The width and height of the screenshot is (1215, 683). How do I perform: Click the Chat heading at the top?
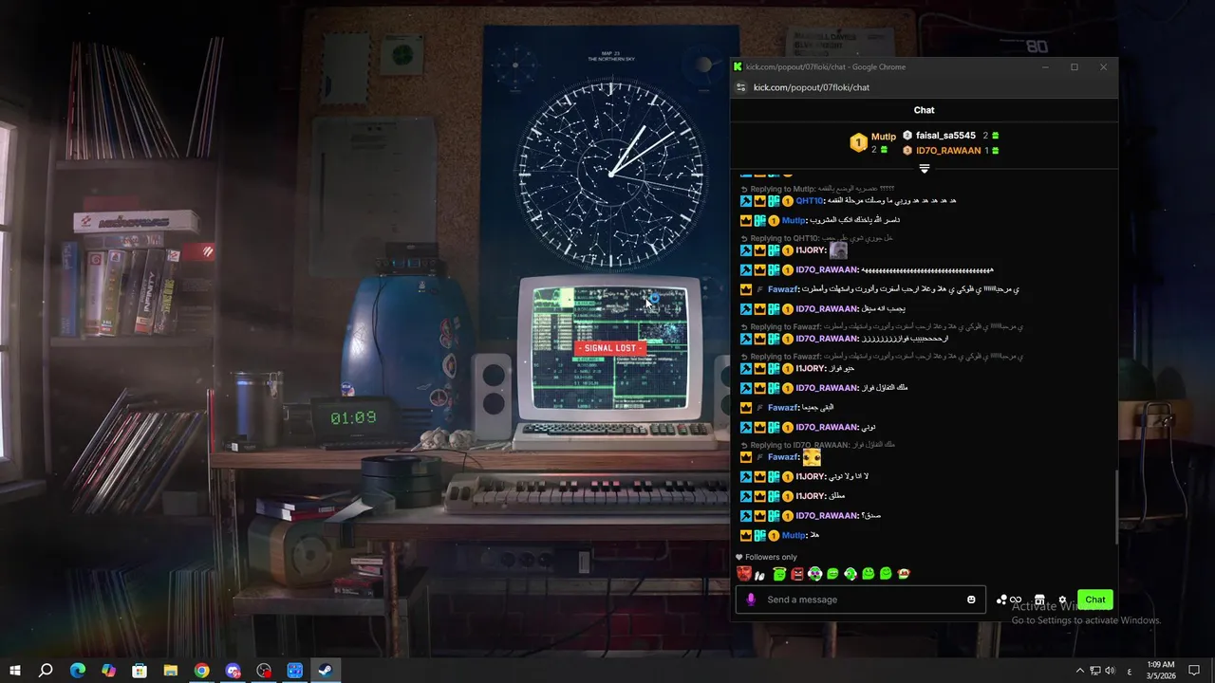click(924, 110)
